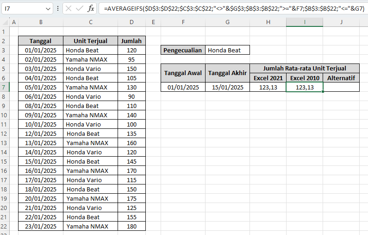Open the Name Box dropdown arrow

pyautogui.click(x=49, y=9)
